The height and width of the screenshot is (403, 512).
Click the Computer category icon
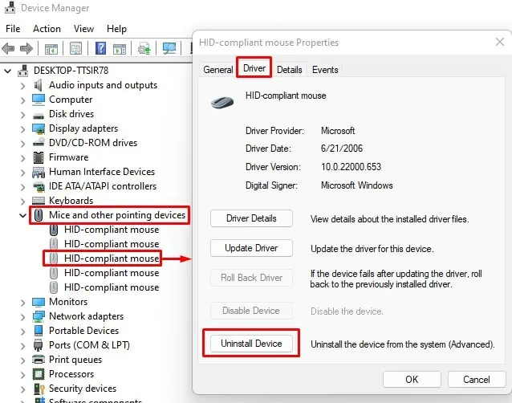point(39,100)
